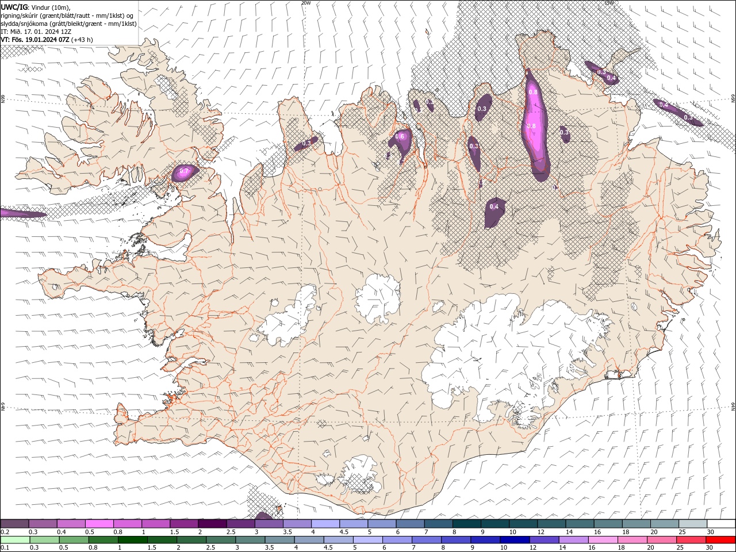Viewport: 736px width, 552px height.
Task: Click the 0.1–0.3 pale green swatch, lower legend
Action: [x=15, y=540]
